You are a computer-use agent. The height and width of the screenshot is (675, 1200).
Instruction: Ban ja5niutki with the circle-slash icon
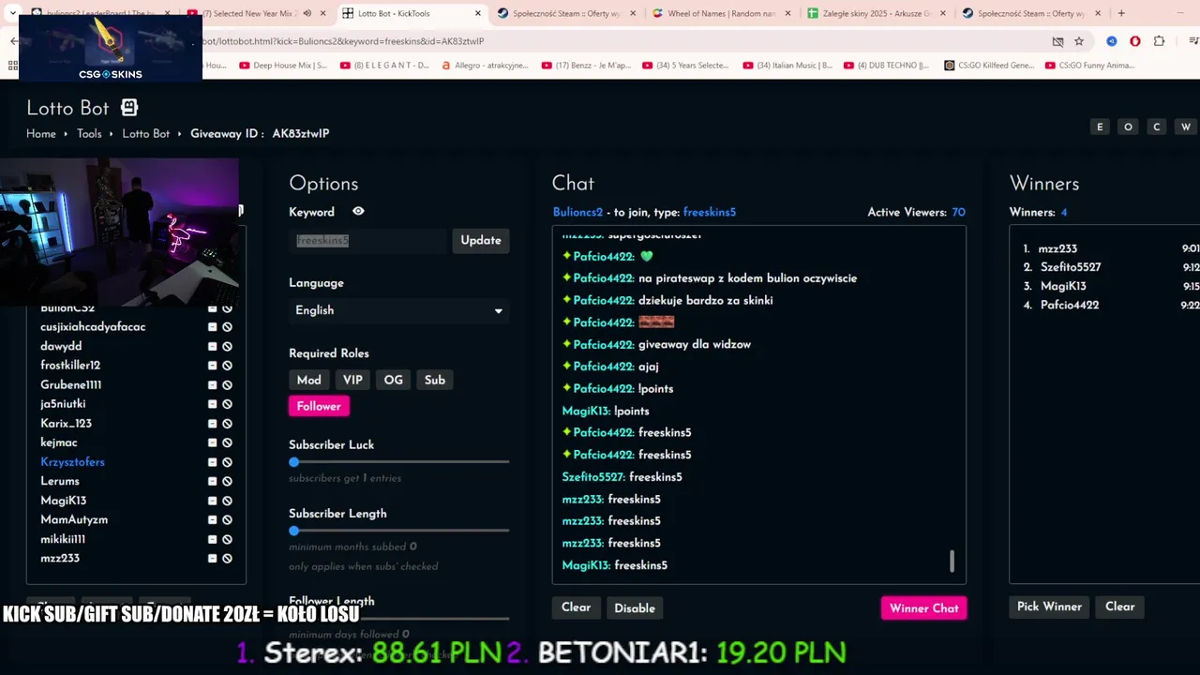click(x=227, y=404)
